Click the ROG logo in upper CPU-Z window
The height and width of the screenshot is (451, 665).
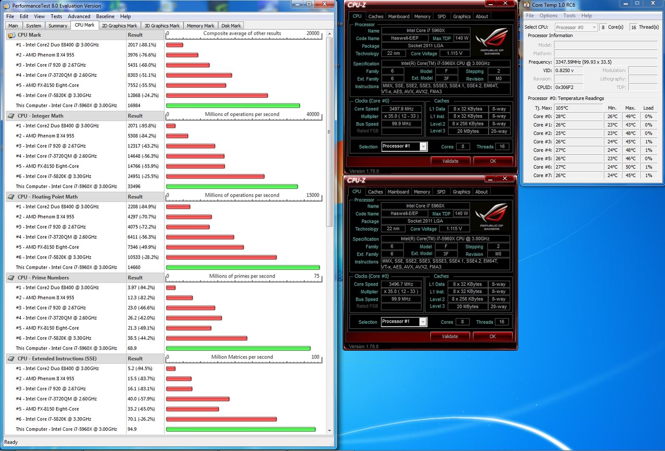click(x=492, y=41)
